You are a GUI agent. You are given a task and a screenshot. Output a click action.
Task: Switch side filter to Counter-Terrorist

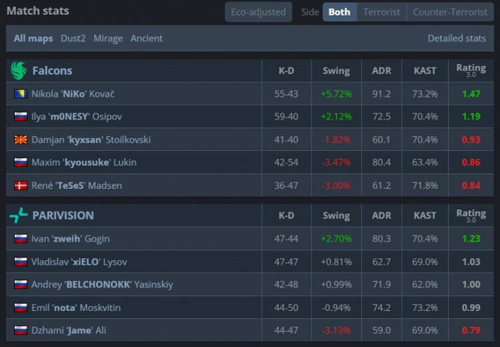click(450, 12)
